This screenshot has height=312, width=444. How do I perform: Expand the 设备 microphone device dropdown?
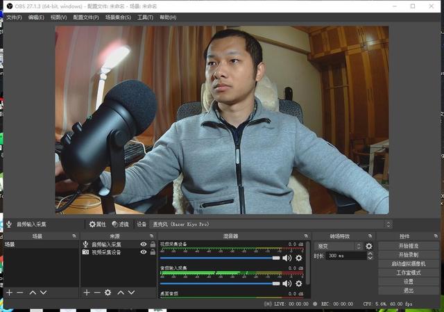pos(270,224)
